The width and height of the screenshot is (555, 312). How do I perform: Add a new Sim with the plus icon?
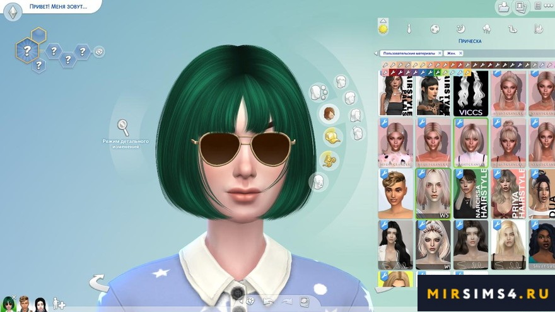(59, 304)
